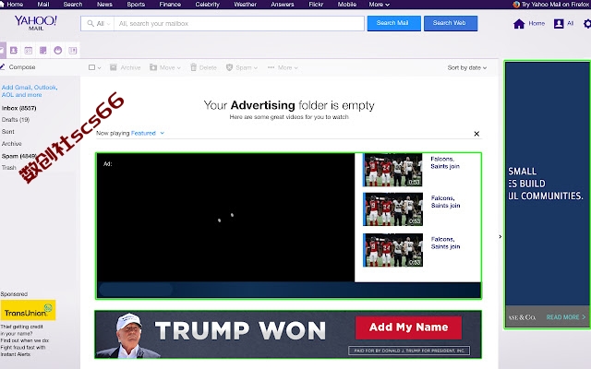
Task: Click the Compose pencil icon
Action: point(2,67)
